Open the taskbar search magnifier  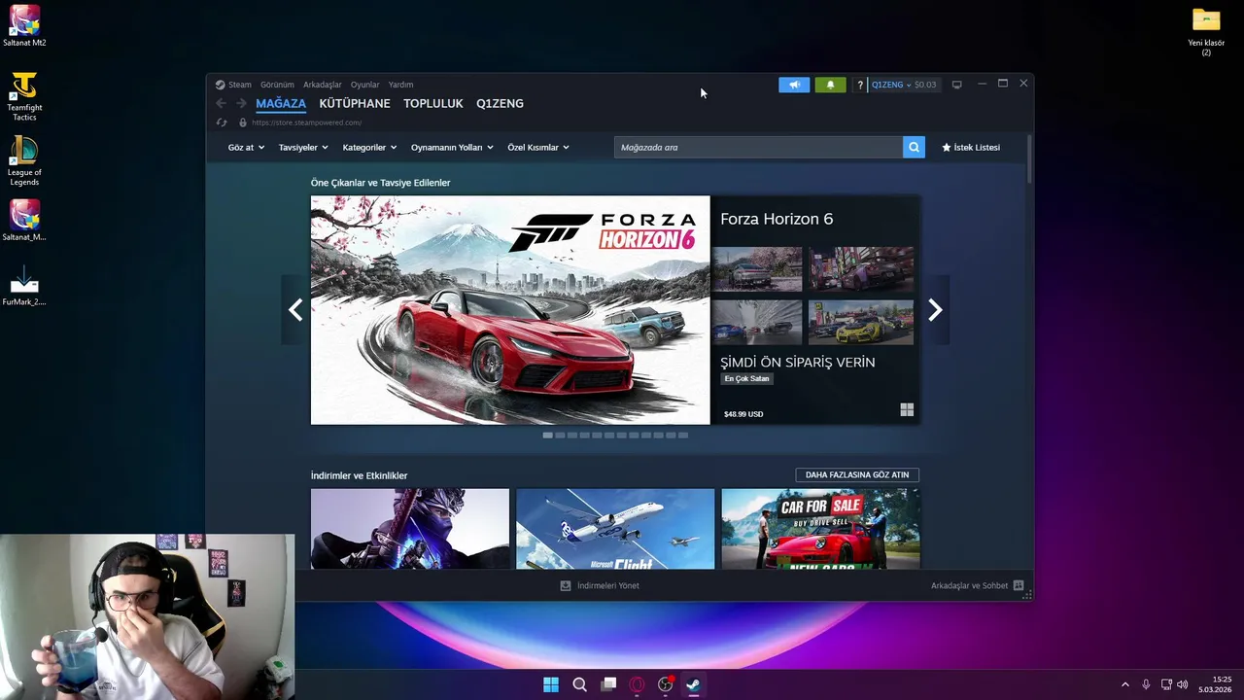tap(579, 684)
